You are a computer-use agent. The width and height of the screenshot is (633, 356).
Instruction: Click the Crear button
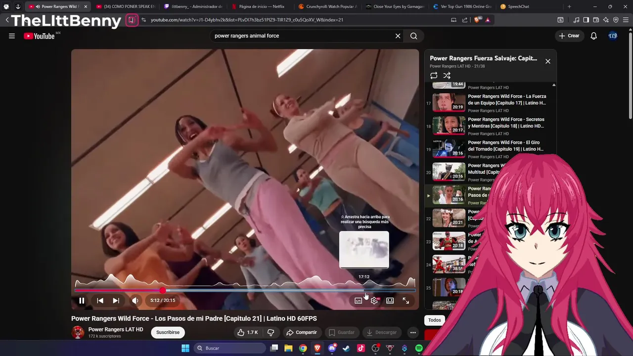[x=569, y=36]
